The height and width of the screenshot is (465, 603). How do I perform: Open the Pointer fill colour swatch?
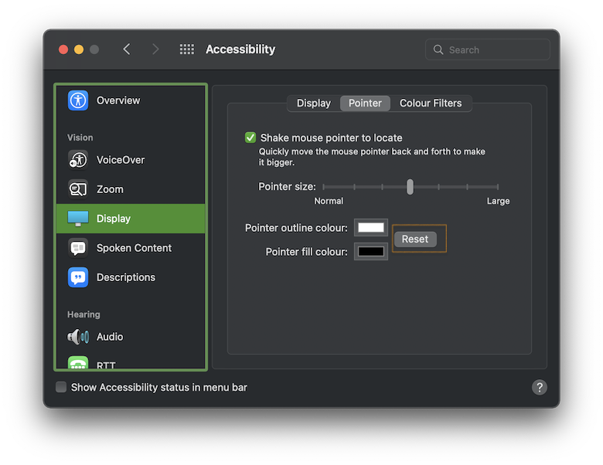(x=371, y=252)
